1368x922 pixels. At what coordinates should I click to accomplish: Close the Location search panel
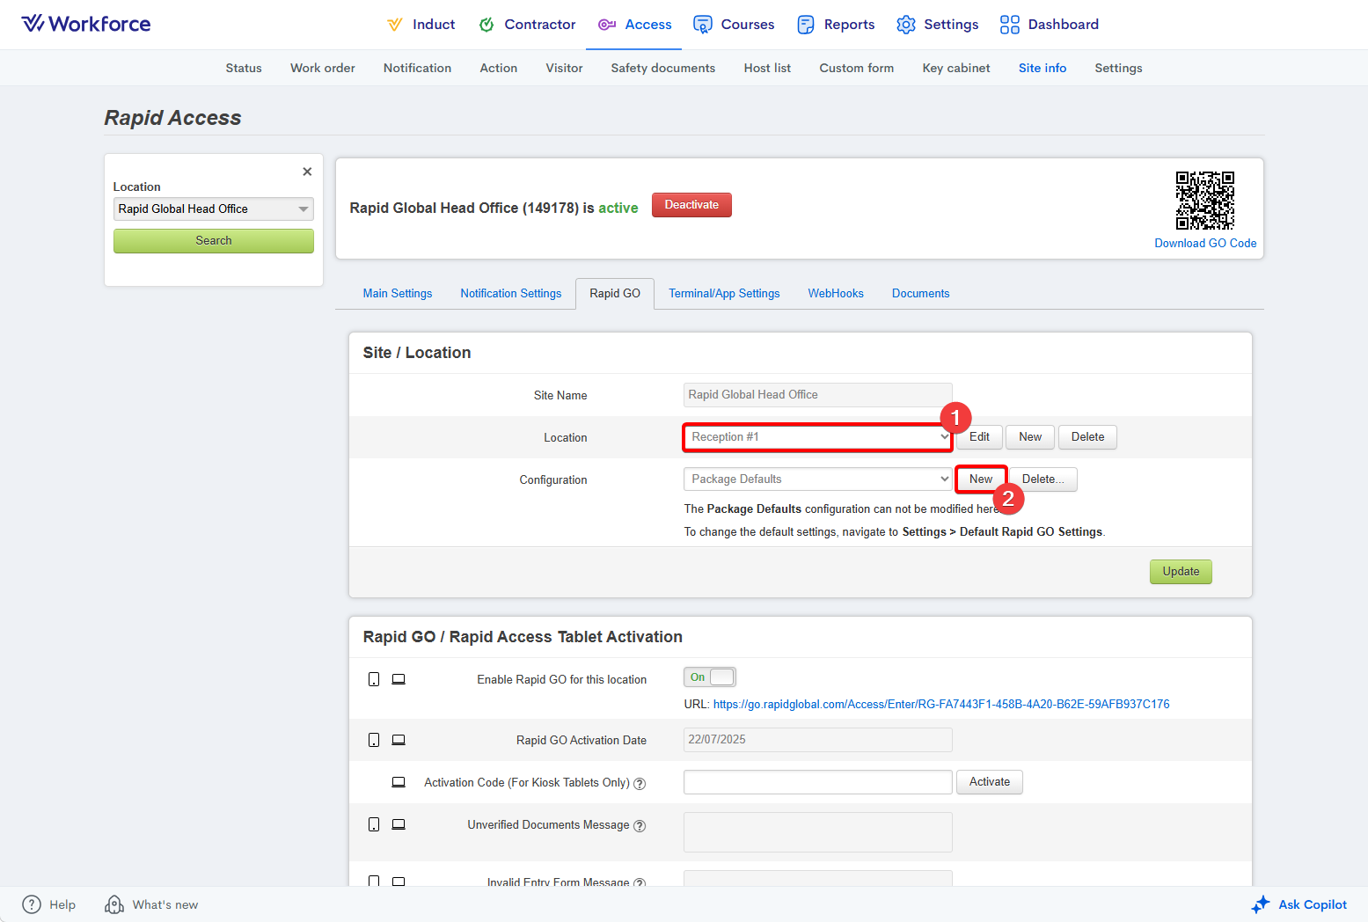tap(307, 172)
